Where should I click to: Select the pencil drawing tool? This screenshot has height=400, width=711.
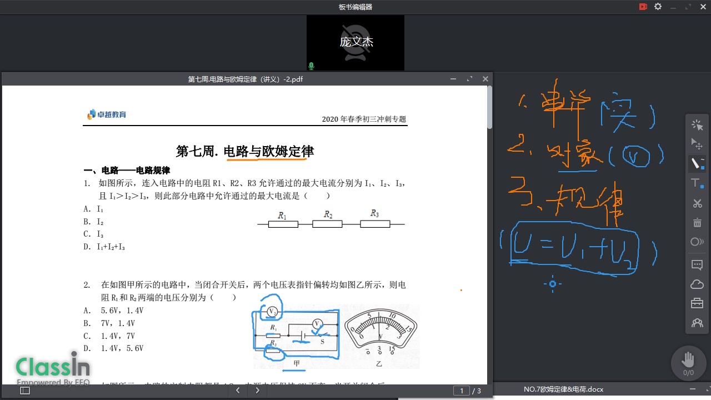point(695,163)
